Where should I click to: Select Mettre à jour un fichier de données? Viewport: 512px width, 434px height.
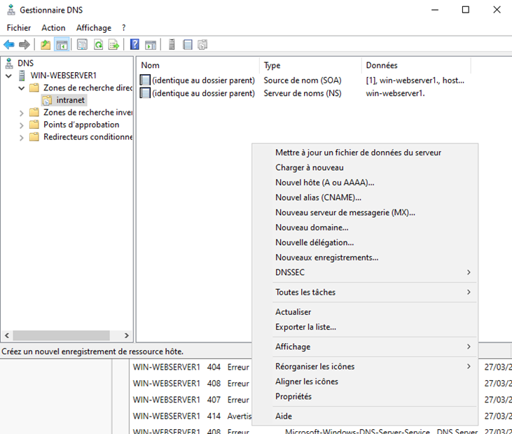click(365, 153)
